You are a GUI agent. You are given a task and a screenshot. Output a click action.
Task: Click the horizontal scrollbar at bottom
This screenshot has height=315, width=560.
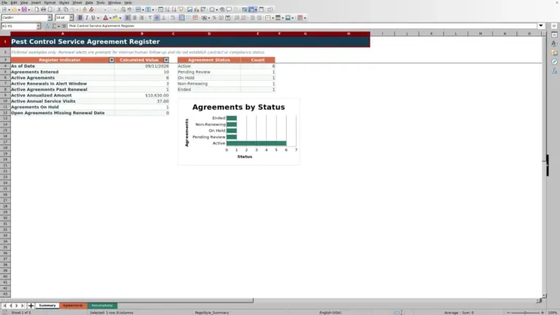[127, 300]
